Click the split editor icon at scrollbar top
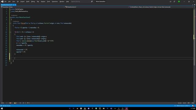This screenshot has height=110, width=196. click(194, 7)
